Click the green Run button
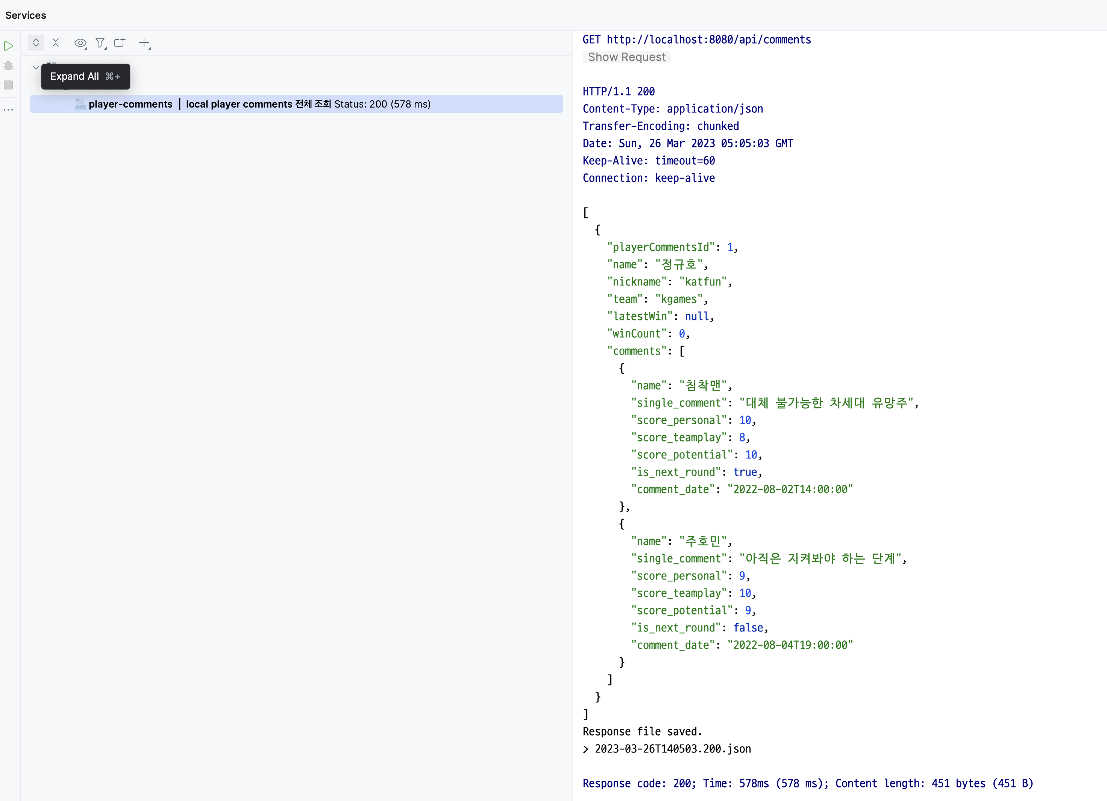Screen dimensions: 1107x801 click(9, 46)
